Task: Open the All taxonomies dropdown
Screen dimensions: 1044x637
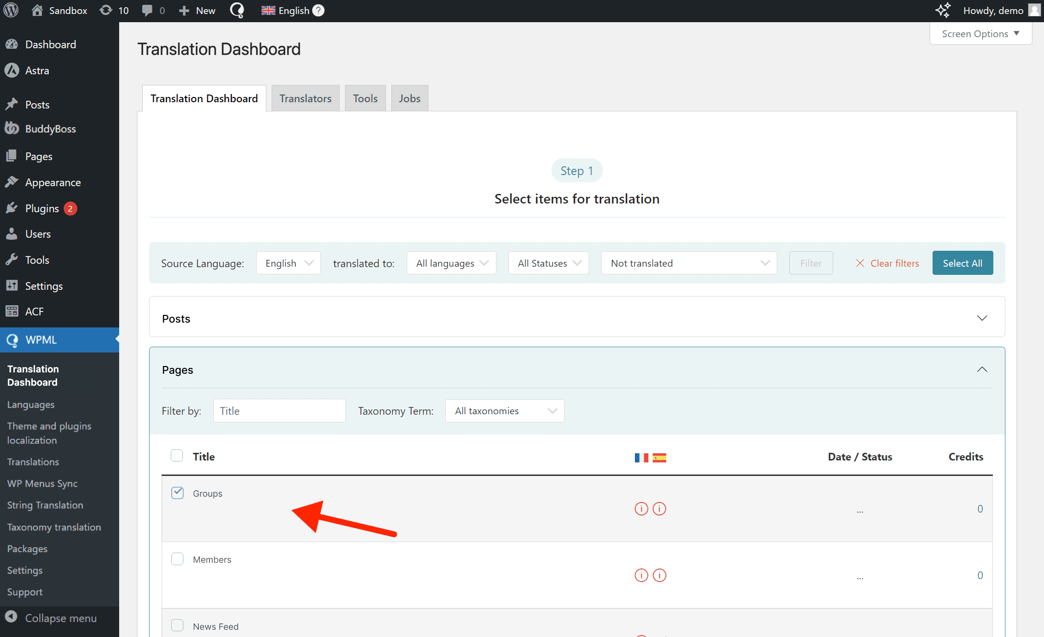Action: 505,411
